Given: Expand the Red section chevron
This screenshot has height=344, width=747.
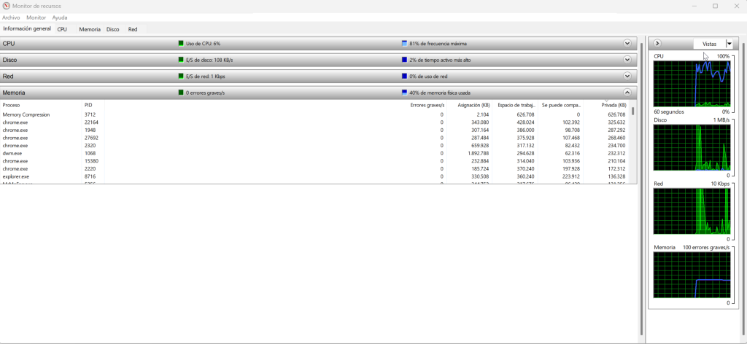Looking at the screenshot, I should [x=627, y=76].
